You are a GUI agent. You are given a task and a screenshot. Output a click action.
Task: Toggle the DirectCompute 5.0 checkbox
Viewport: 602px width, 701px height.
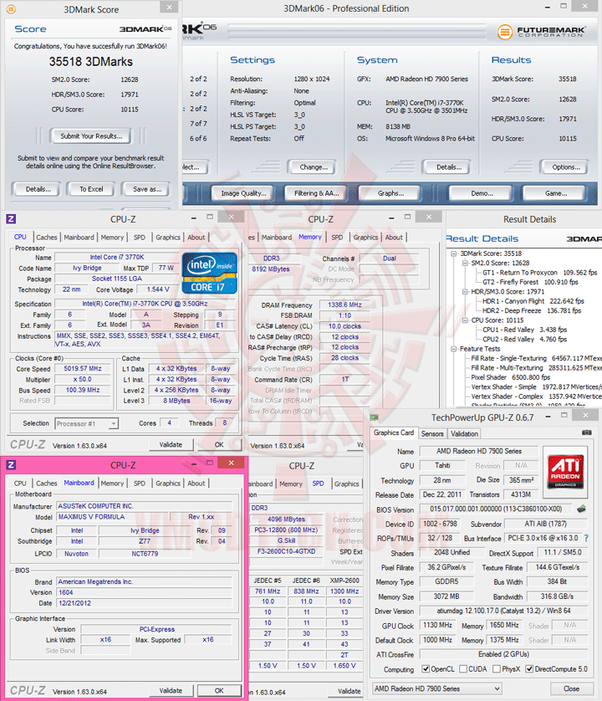click(x=529, y=669)
